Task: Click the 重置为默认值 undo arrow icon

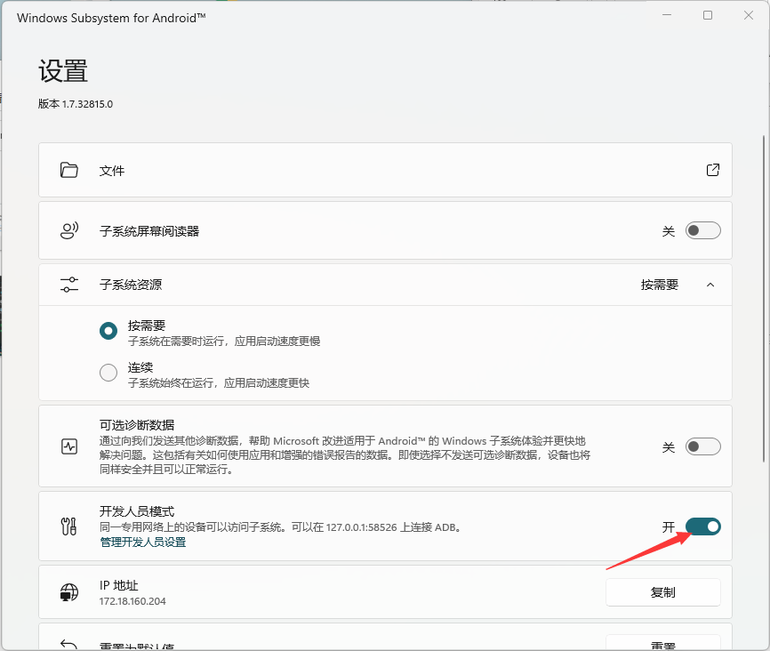Action: pos(69,644)
